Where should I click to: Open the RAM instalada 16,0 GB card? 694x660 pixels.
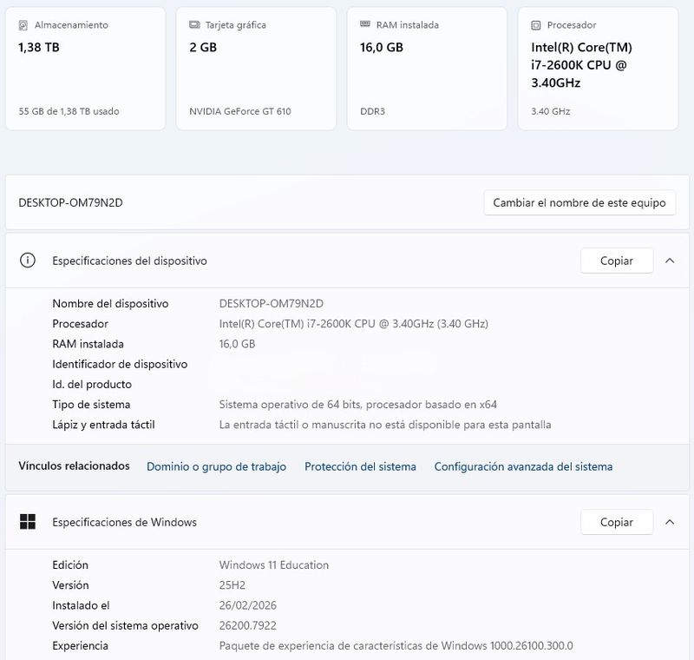(x=427, y=69)
